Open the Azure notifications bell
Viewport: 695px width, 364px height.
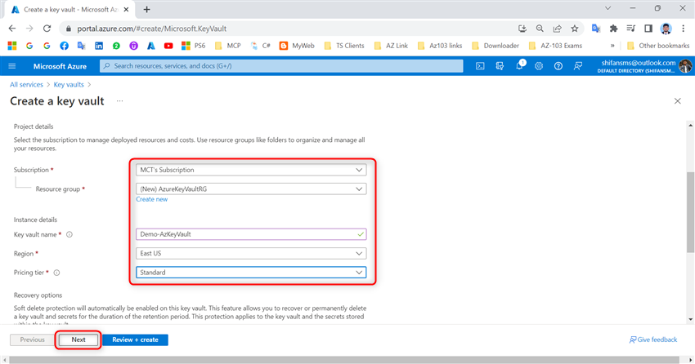[519, 66]
